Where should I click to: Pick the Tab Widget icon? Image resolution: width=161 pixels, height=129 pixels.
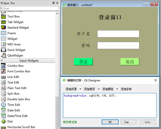click(x=3, y=22)
